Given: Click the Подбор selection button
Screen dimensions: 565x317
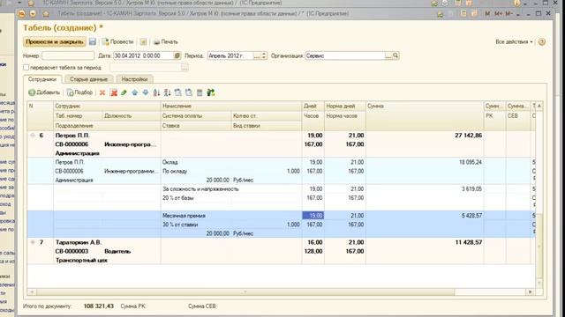Looking at the screenshot, I should 80,92.
